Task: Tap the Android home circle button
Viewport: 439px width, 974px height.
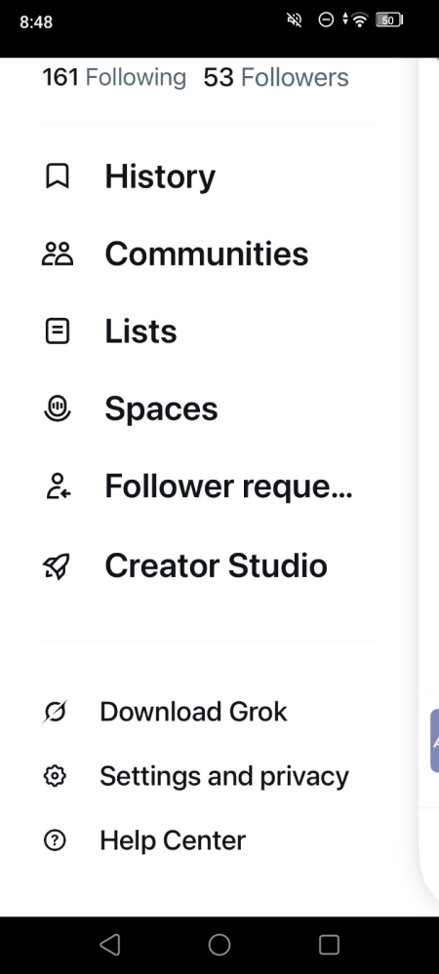Action: coord(219,945)
